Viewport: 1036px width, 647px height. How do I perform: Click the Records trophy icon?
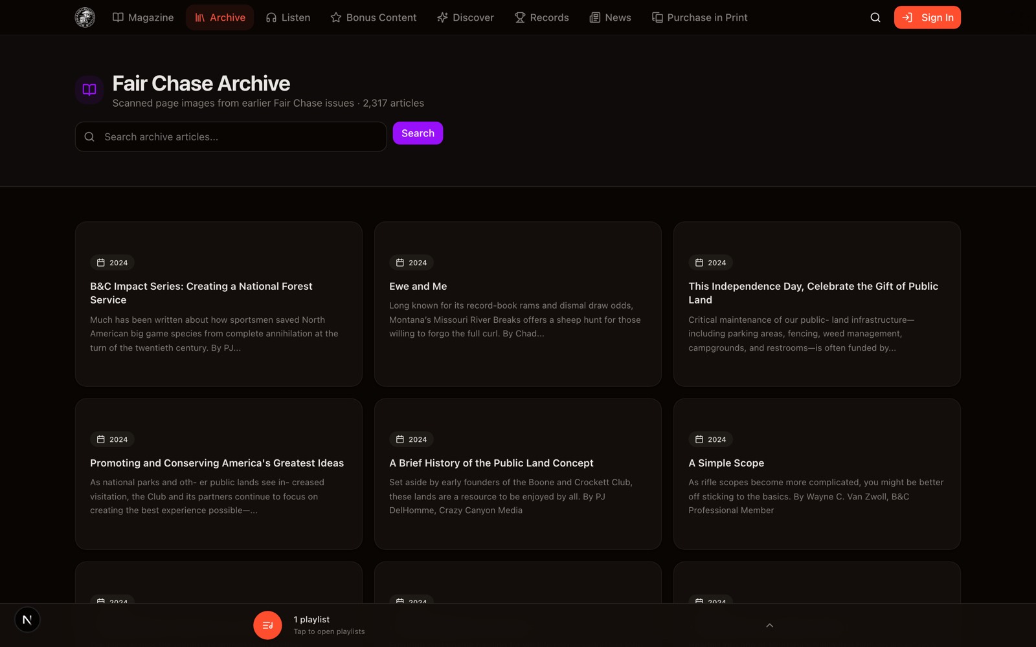click(x=520, y=17)
